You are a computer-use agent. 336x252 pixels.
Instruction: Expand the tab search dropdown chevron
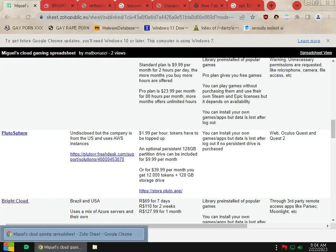point(297,6)
